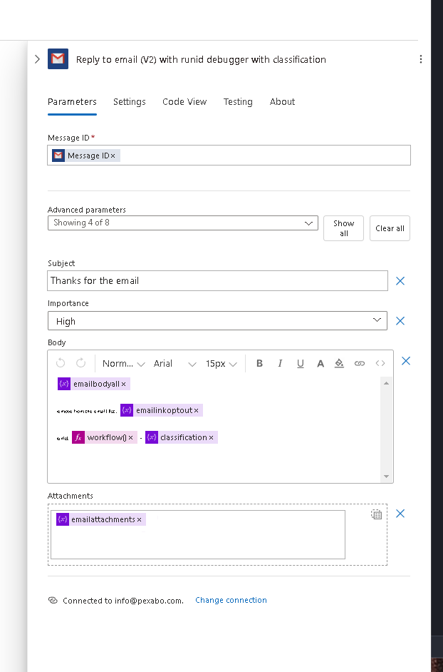The width and height of the screenshot is (443, 672).
Task: Expand the Advanced parameters dropdown
Action: pyautogui.click(x=183, y=223)
